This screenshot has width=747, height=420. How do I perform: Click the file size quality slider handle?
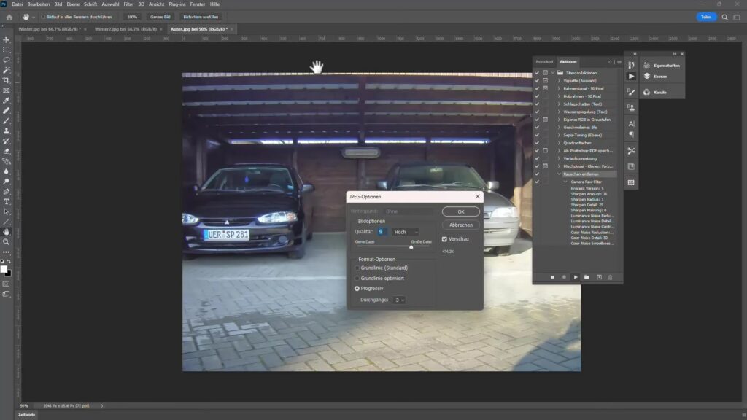coord(411,246)
